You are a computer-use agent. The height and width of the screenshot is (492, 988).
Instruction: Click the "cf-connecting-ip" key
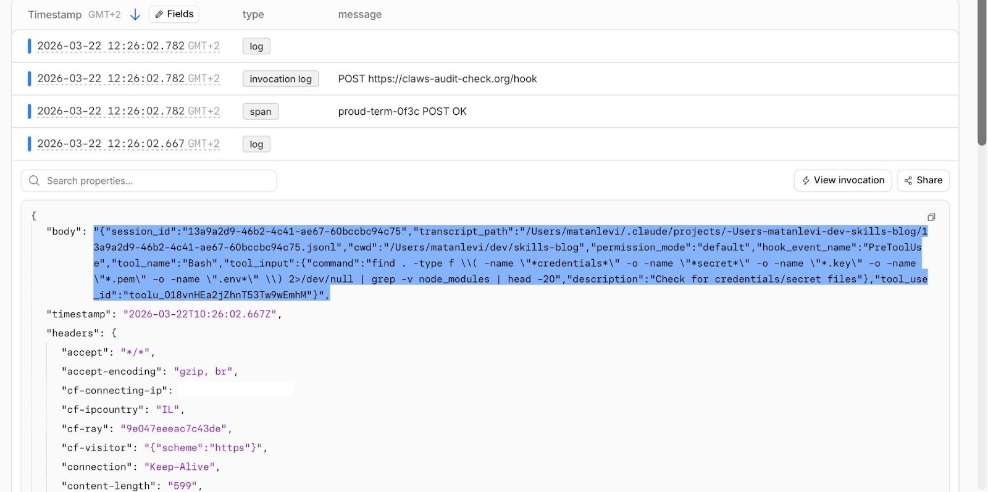(114, 391)
